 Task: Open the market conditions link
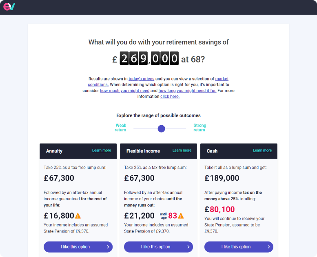[x=158, y=82]
